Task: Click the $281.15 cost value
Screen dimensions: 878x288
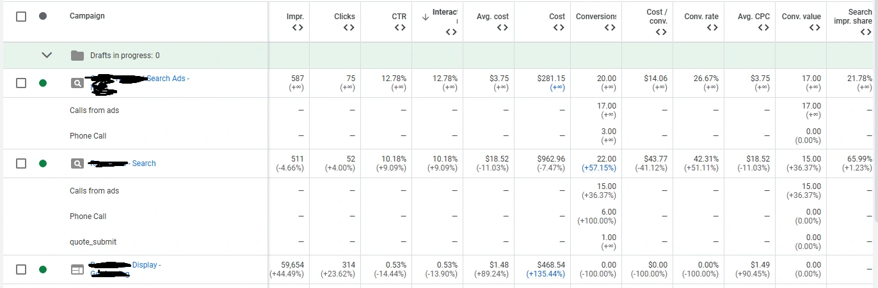Action: [551, 79]
